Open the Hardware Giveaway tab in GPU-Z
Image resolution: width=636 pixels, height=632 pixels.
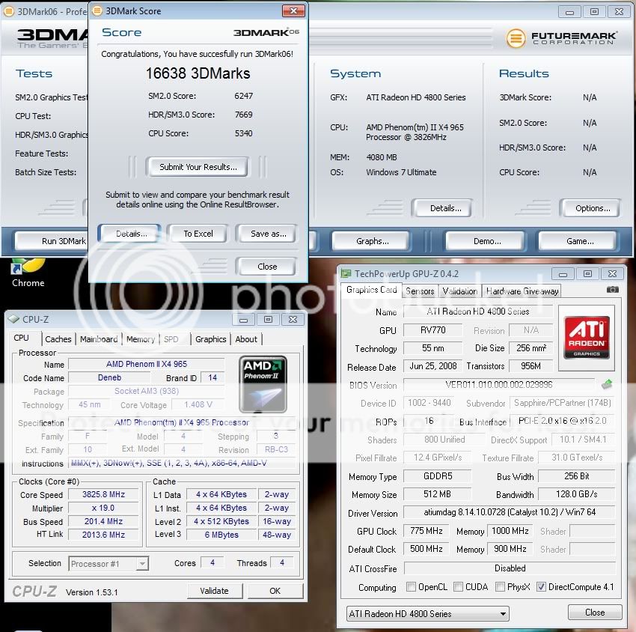pyautogui.click(x=522, y=291)
